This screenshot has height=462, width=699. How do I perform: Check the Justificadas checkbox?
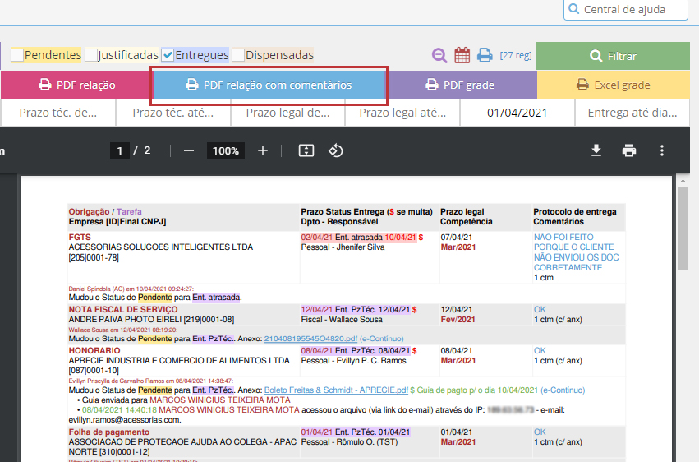[91, 55]
